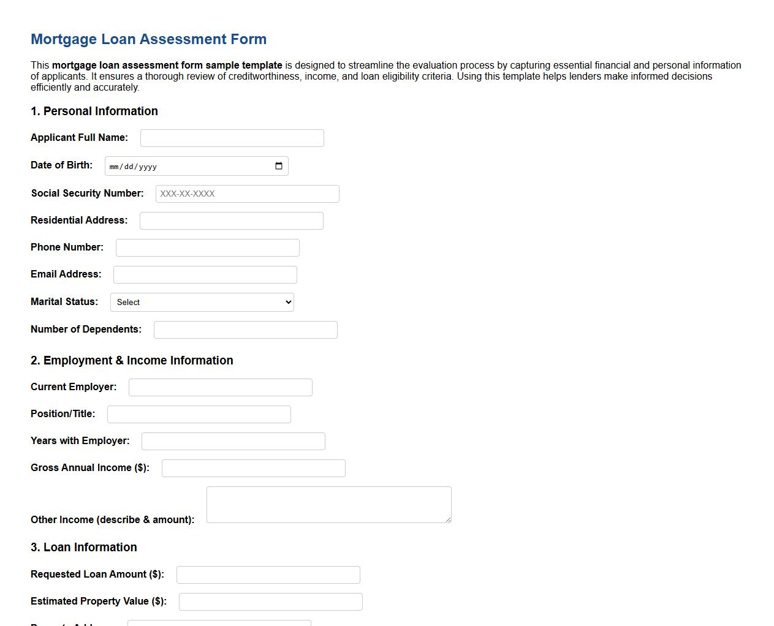Expand the date picker on Date of Birth

tap(278, 165)
